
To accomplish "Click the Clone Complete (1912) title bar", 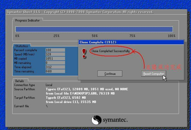I will click(x=131, y=42).
